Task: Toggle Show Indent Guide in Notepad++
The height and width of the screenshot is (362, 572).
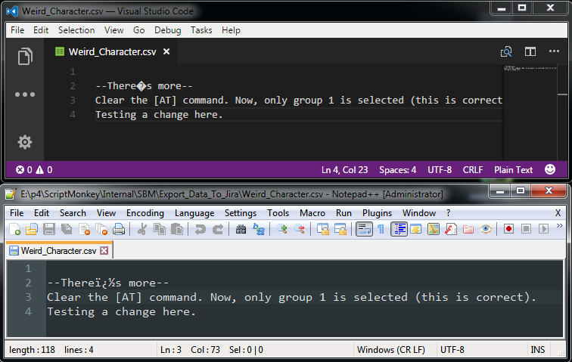Action: tap(399, 229)
